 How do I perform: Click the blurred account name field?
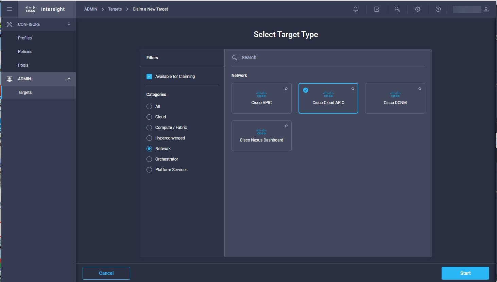click(x=467, y=9)
